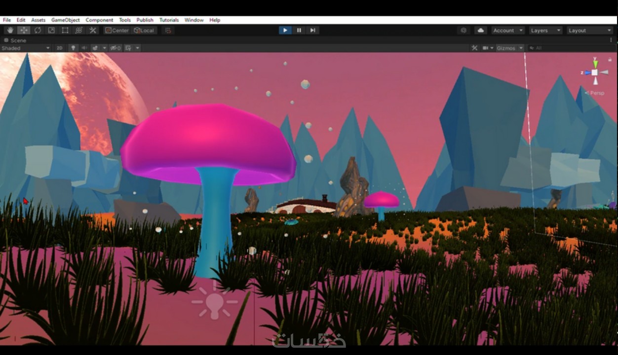Open the Shaded draw mode dropdown
This screenshot has width=618, height=355.
pos(26,48)
